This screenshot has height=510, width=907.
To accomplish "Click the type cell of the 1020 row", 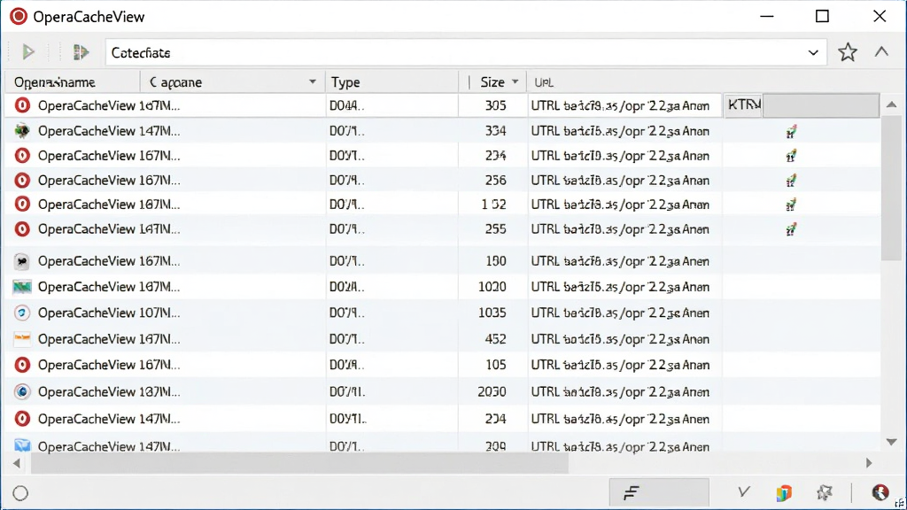I will point(347,287).
